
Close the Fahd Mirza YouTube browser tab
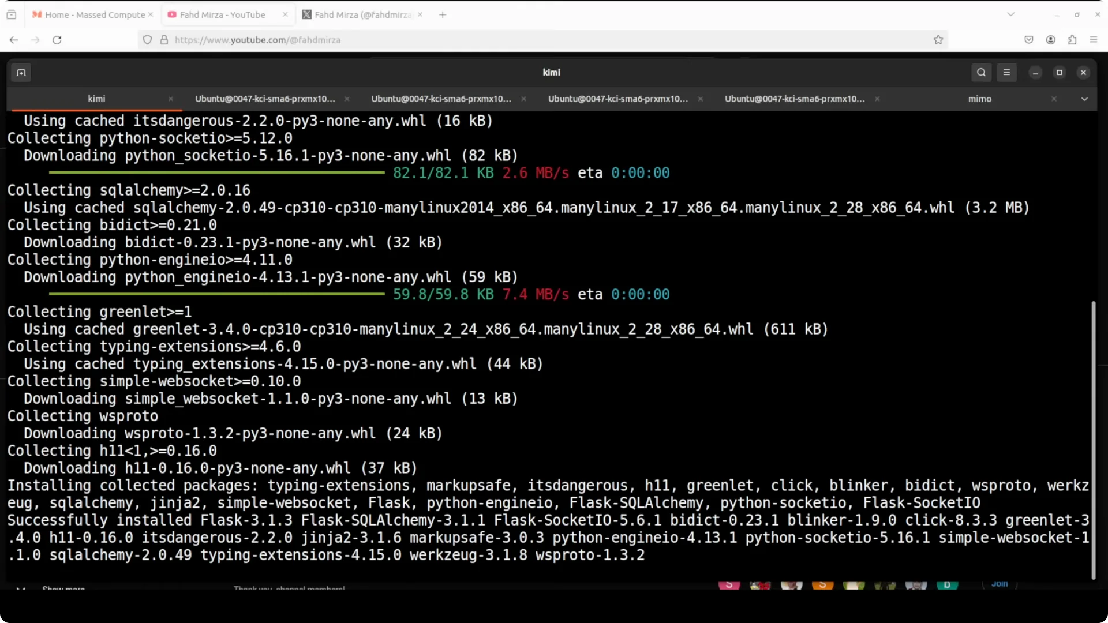285,15
